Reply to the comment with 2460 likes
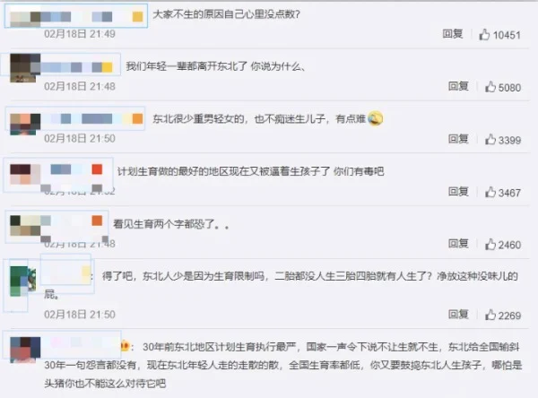Image resolution: width=538 pixels, height=398 pixels. click(458, 244)
